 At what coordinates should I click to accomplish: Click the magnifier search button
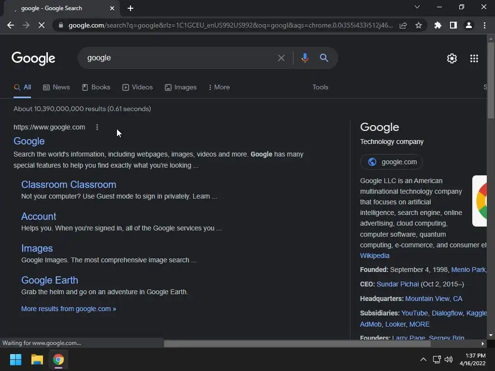point(324,58)
